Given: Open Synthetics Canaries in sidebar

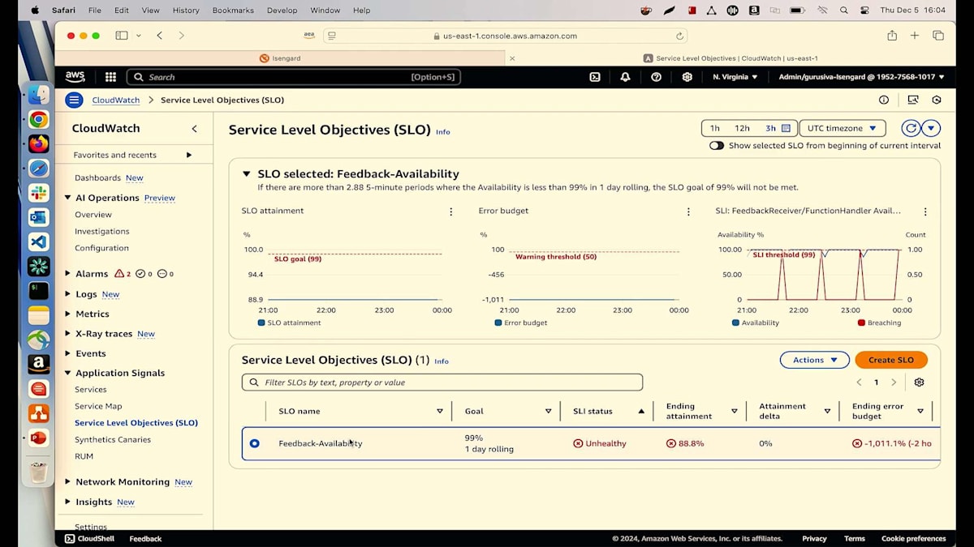Looking at the screenshot, I should click(112, 439).
